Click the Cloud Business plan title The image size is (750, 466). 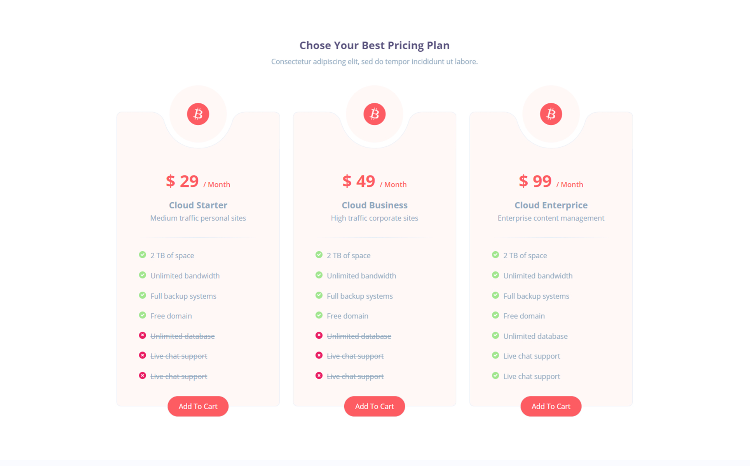pos(374,205)
